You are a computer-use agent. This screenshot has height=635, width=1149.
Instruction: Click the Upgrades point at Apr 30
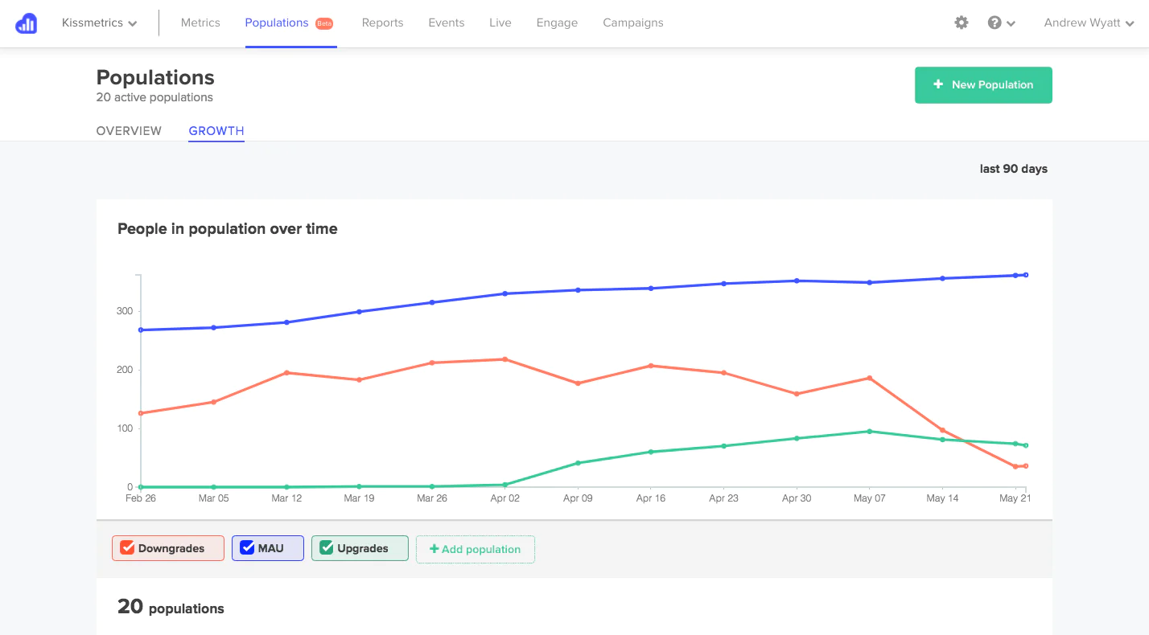pyautogui.click(x=797, y=438)
